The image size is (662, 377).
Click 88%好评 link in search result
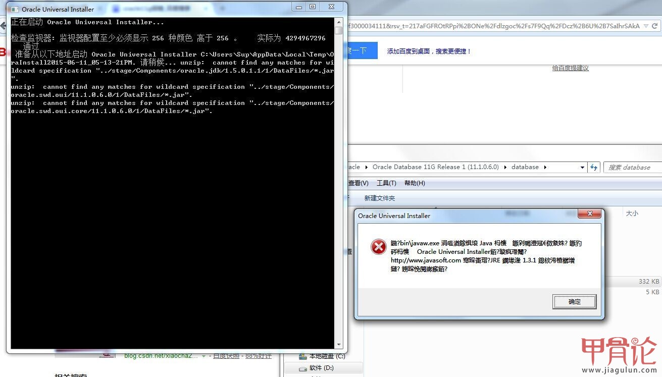(259, 356)
